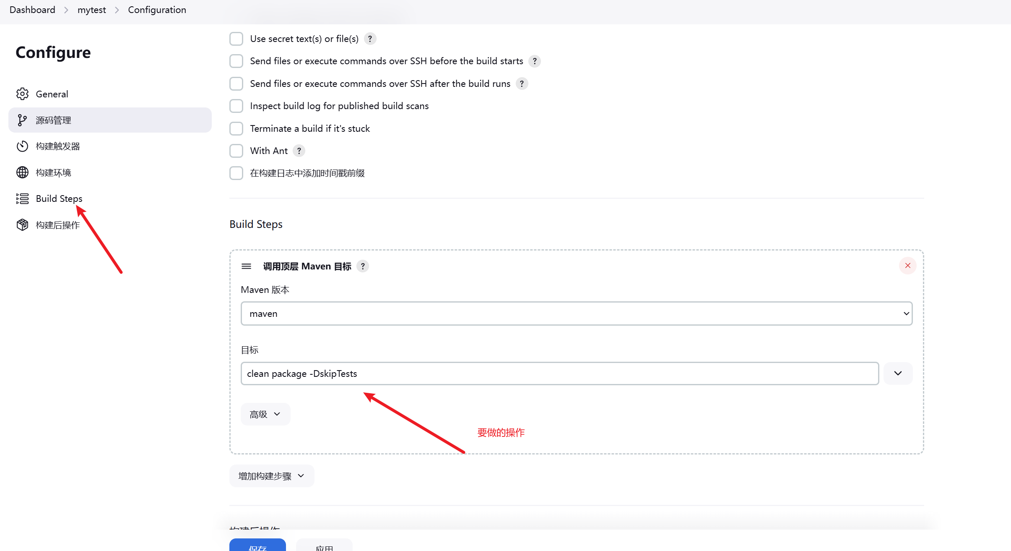Go to 源码管理 section
Screen dimensions: 1011x551
(110, 120)
